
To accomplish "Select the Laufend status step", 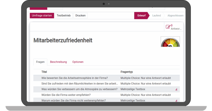I will click(x=156, y=16).
